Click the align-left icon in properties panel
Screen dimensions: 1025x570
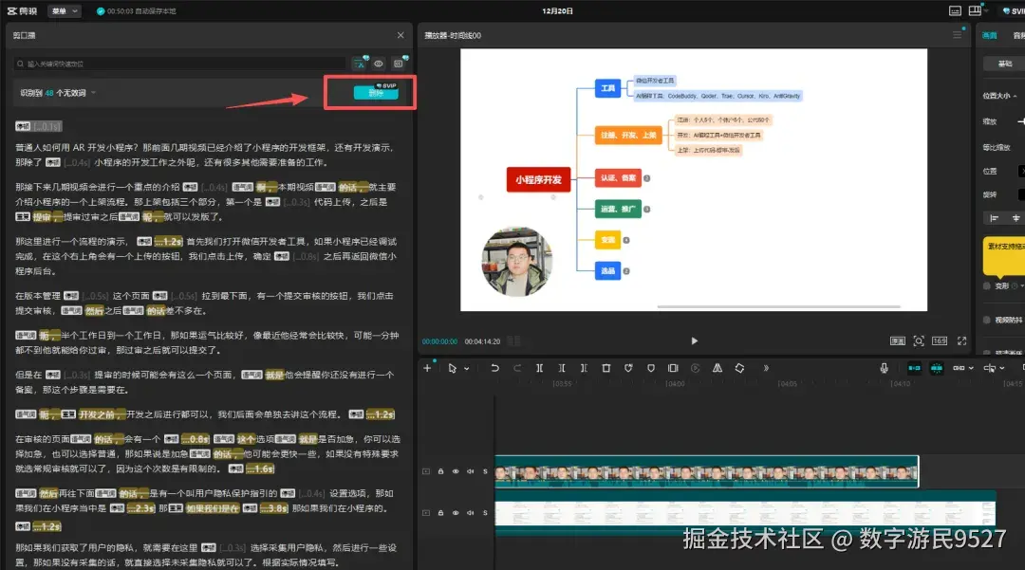[994, 218]
